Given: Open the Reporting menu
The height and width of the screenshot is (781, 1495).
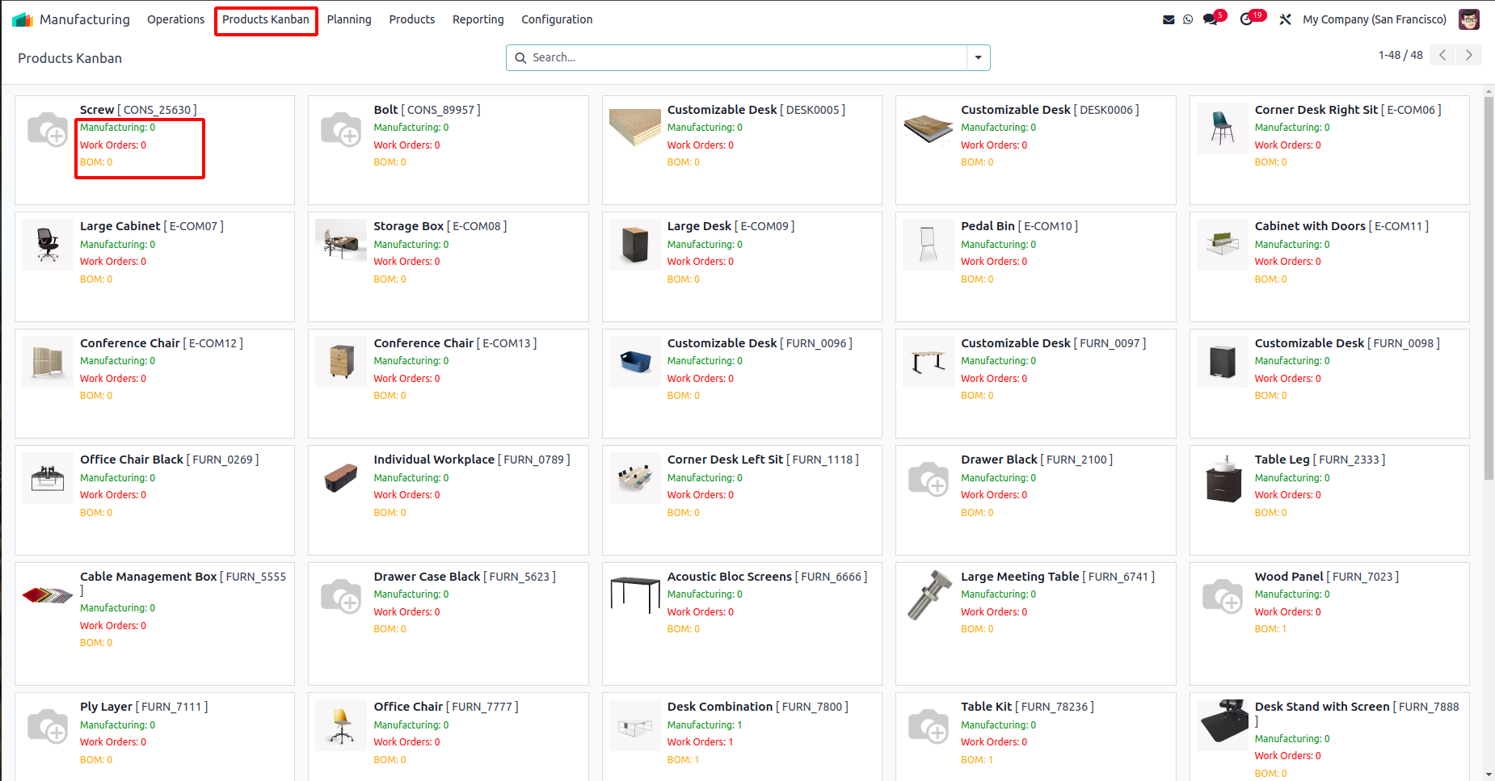Looking at the screenshot, I should point(478,19).
